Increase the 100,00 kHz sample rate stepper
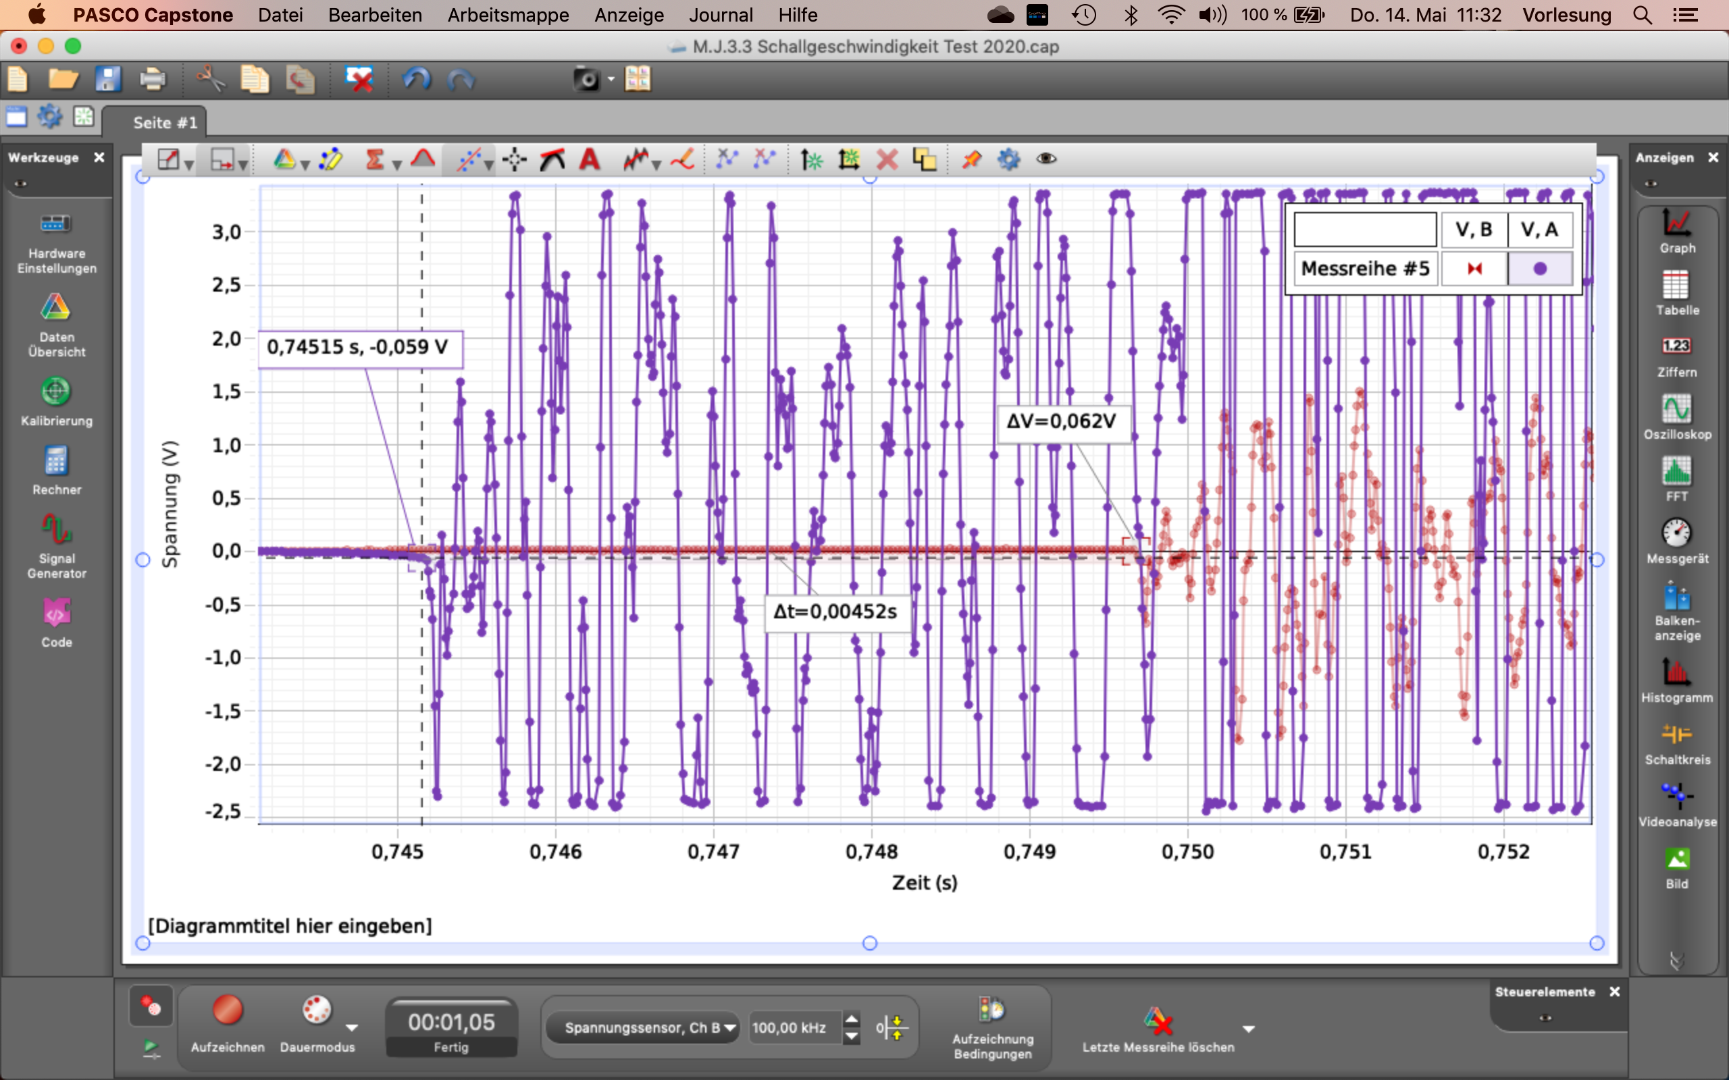Screen dimensions: 1729x1080 pos(852,1020)
